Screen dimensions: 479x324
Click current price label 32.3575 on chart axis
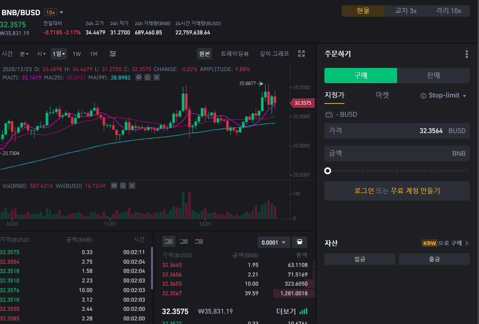point(302,103)
